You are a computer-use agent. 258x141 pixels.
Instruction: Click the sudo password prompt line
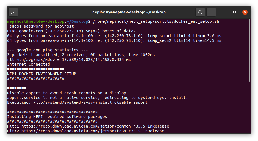point(42,26)
